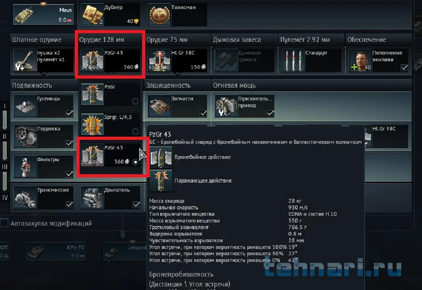
Task: Click the Талисман medal icon
Action: click(159, 15)
